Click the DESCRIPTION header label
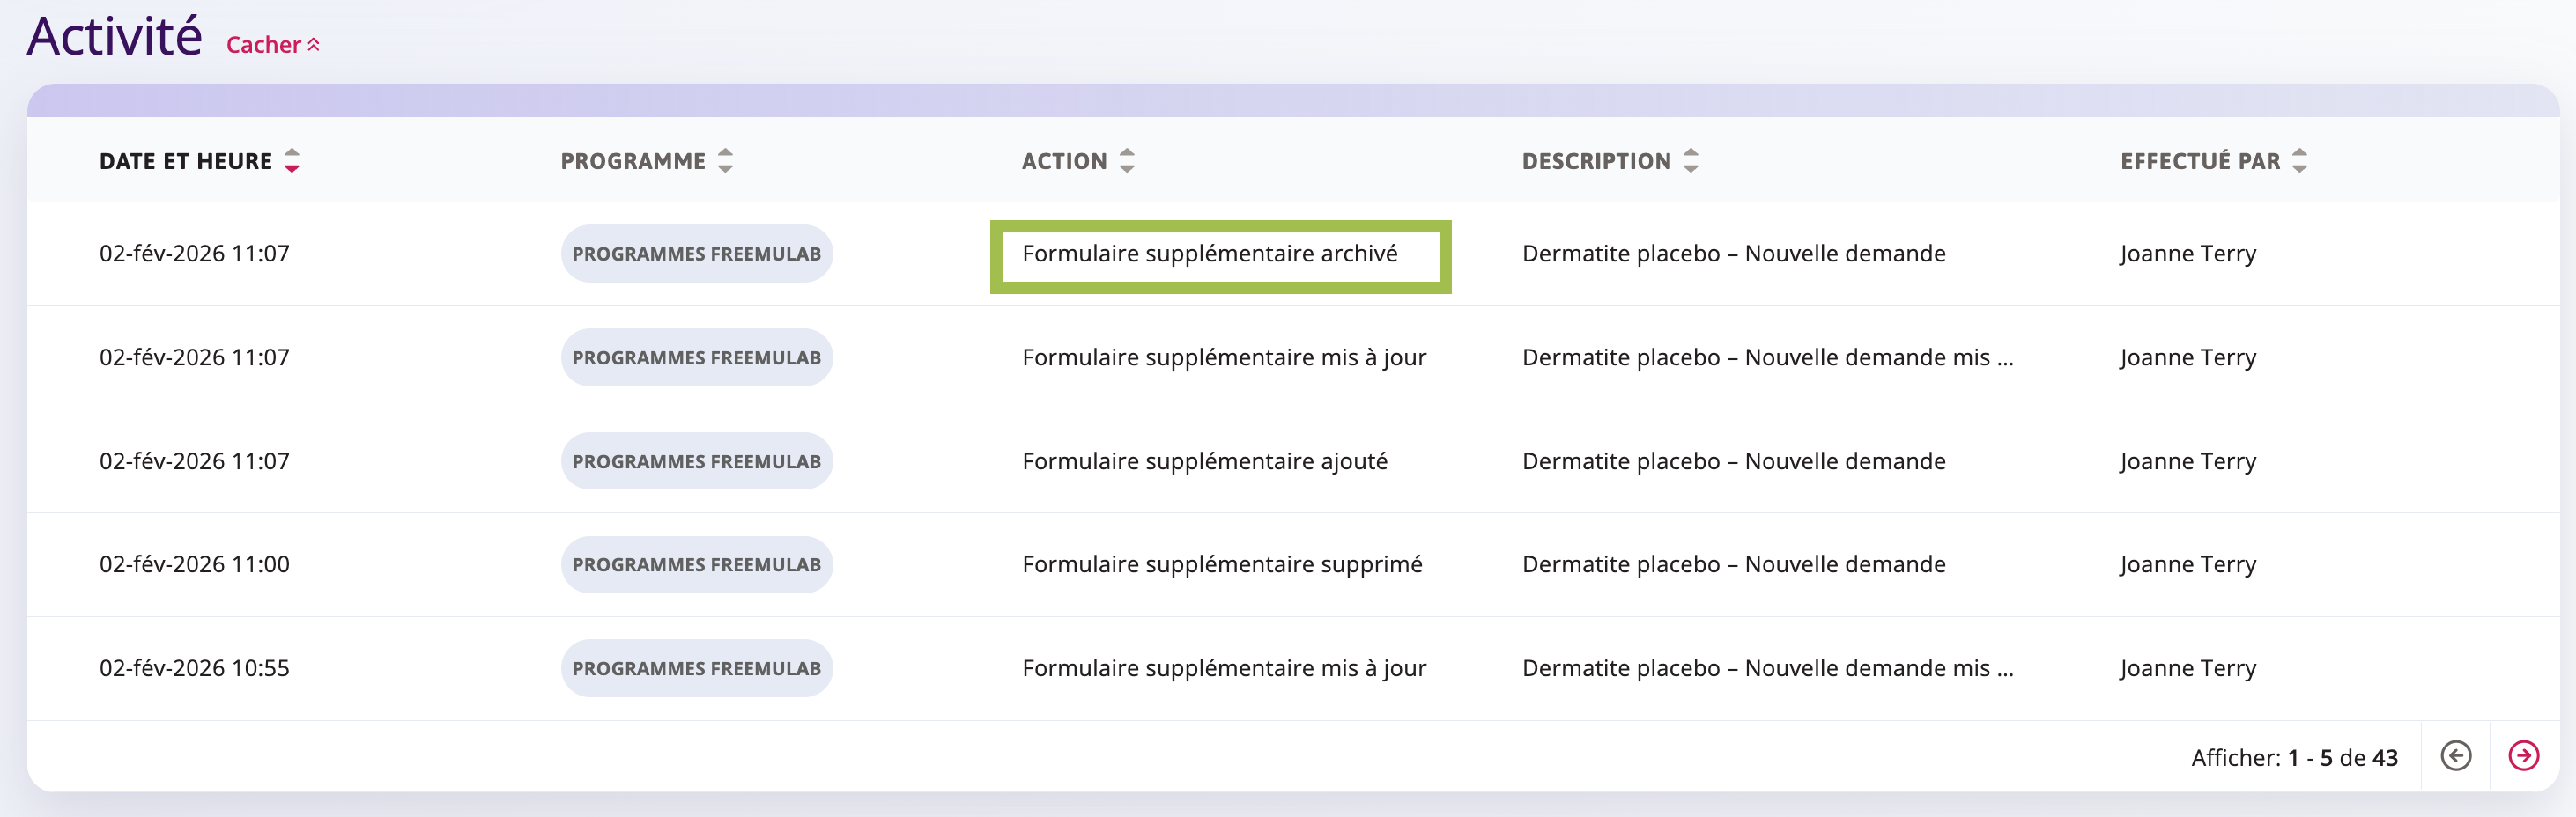 tap(1596, 161)
